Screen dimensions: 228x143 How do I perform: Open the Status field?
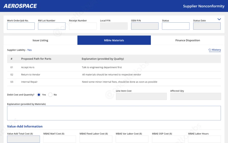pyautogui.click(x=176, y=26)
